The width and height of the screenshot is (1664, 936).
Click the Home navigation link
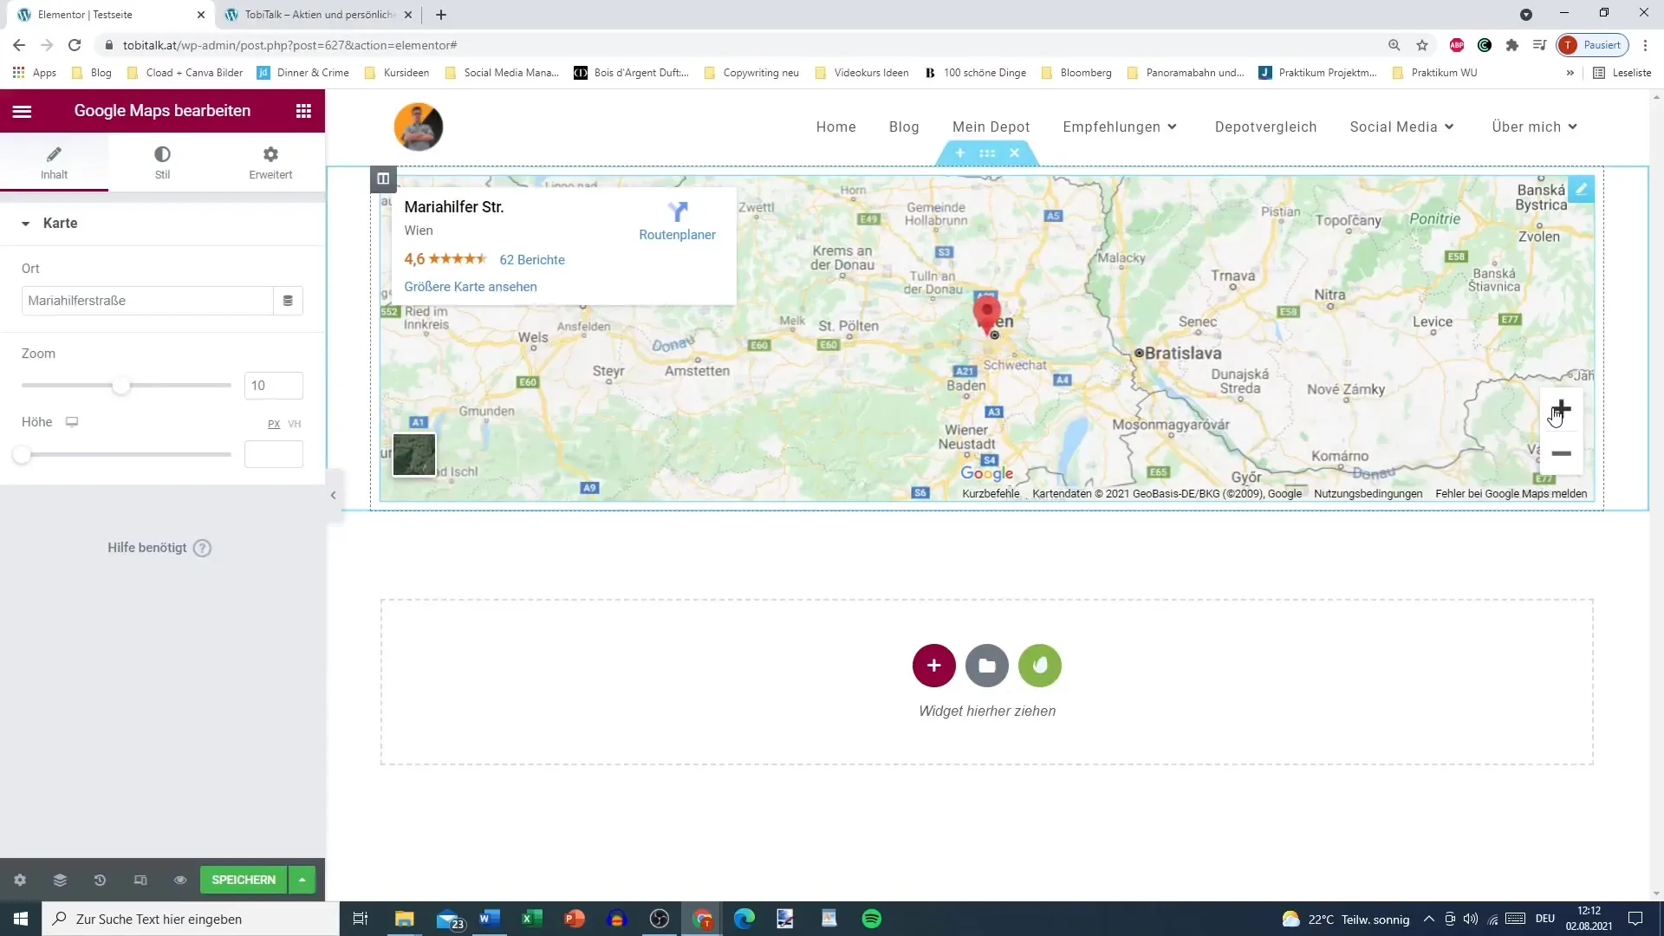click(x=836, y=127)
